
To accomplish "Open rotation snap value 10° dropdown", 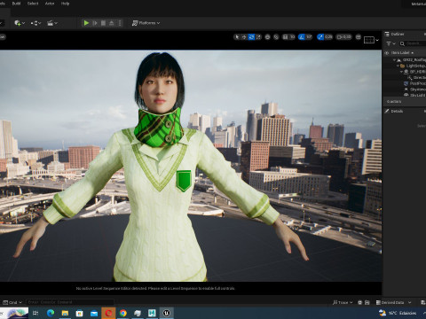I will coord(309,37).
